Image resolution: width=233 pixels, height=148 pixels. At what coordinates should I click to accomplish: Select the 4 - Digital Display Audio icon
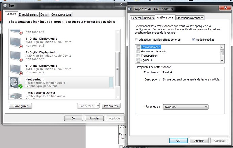17,42
